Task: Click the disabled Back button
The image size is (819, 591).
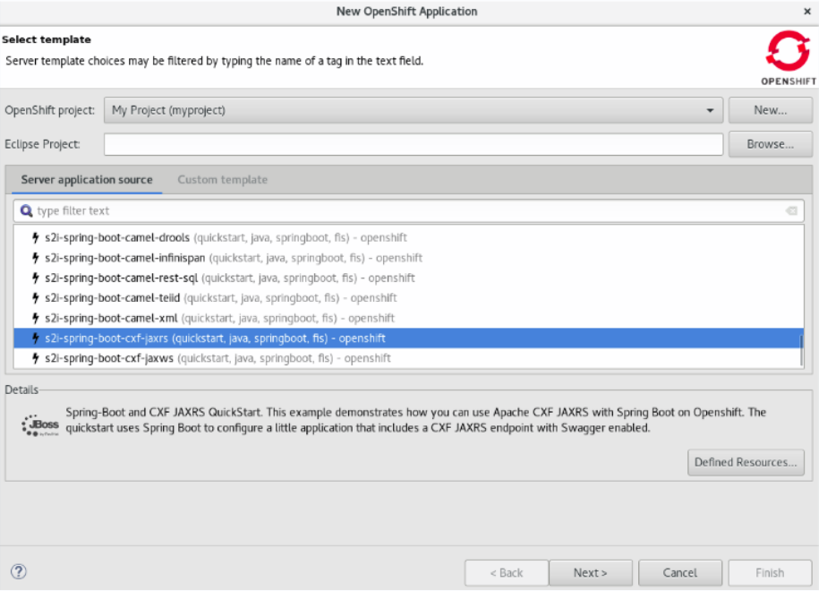Action: 506,573
